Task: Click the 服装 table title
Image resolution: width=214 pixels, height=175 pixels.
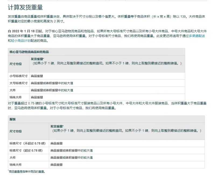Action: [13, 119]
